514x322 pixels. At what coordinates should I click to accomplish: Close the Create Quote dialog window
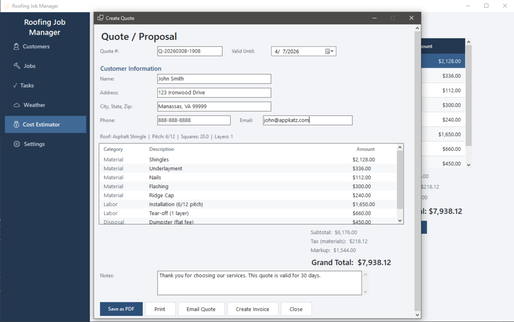pyautogui.click(x=411, y=18)
